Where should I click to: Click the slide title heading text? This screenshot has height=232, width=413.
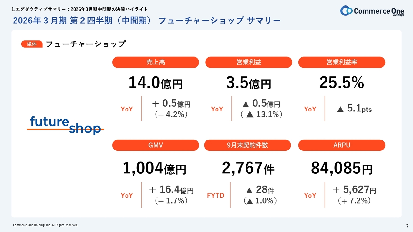point(147,21)
